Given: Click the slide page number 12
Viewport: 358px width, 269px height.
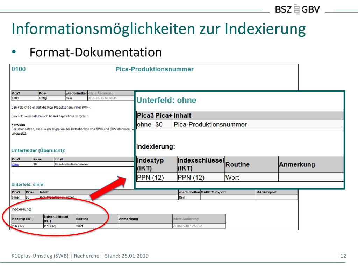Looking at the screenshot, I should coord(343,256).
